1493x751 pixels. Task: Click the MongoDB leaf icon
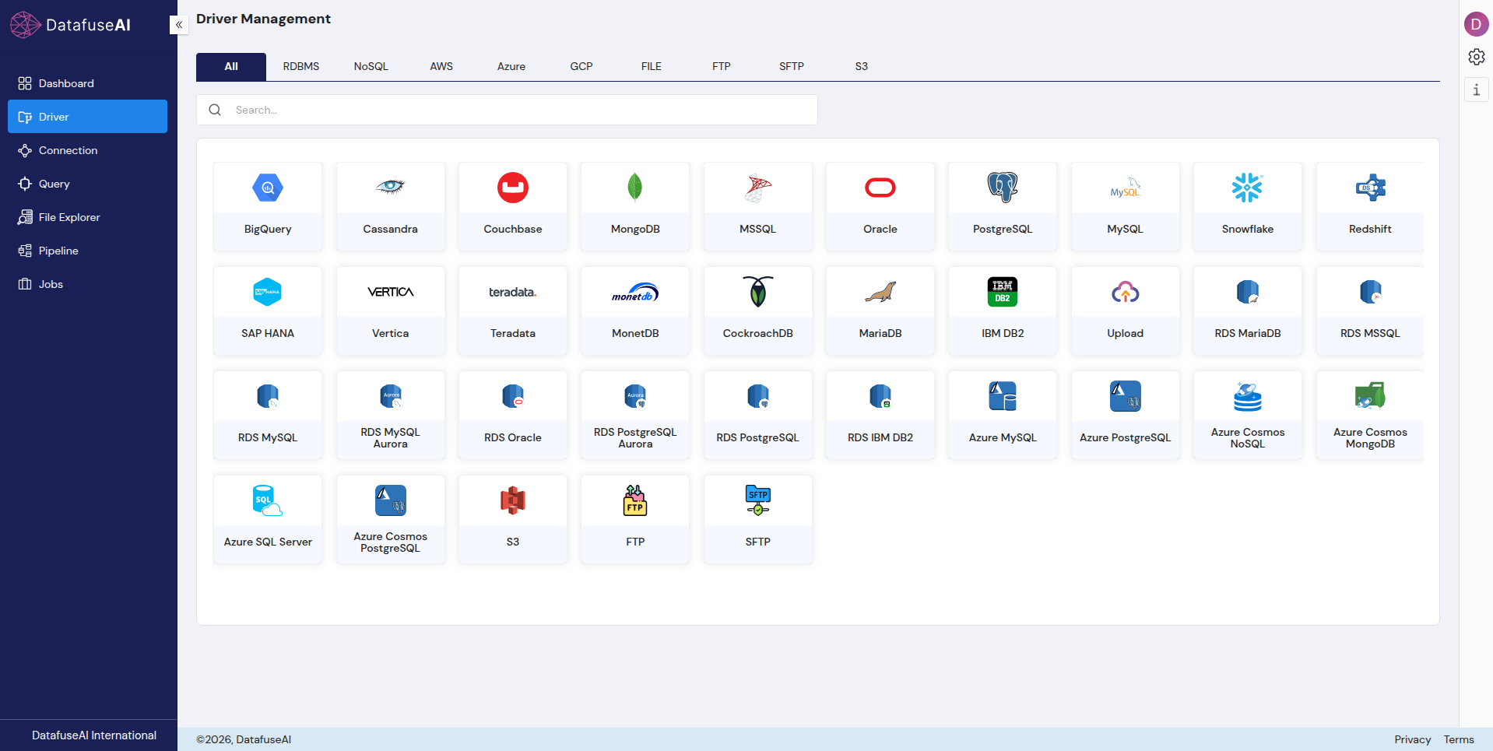click(635, 188)
